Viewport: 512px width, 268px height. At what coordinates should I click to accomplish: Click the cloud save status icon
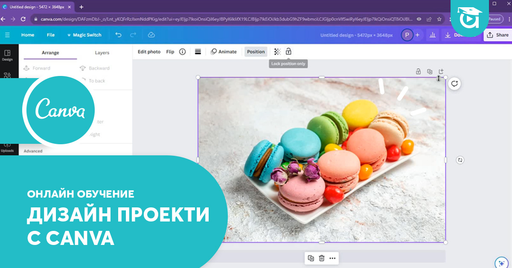[x=151, y=35]
